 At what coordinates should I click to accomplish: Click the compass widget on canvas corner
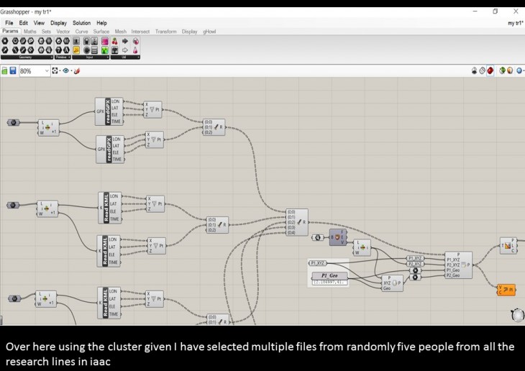click(x=515, y=315)
